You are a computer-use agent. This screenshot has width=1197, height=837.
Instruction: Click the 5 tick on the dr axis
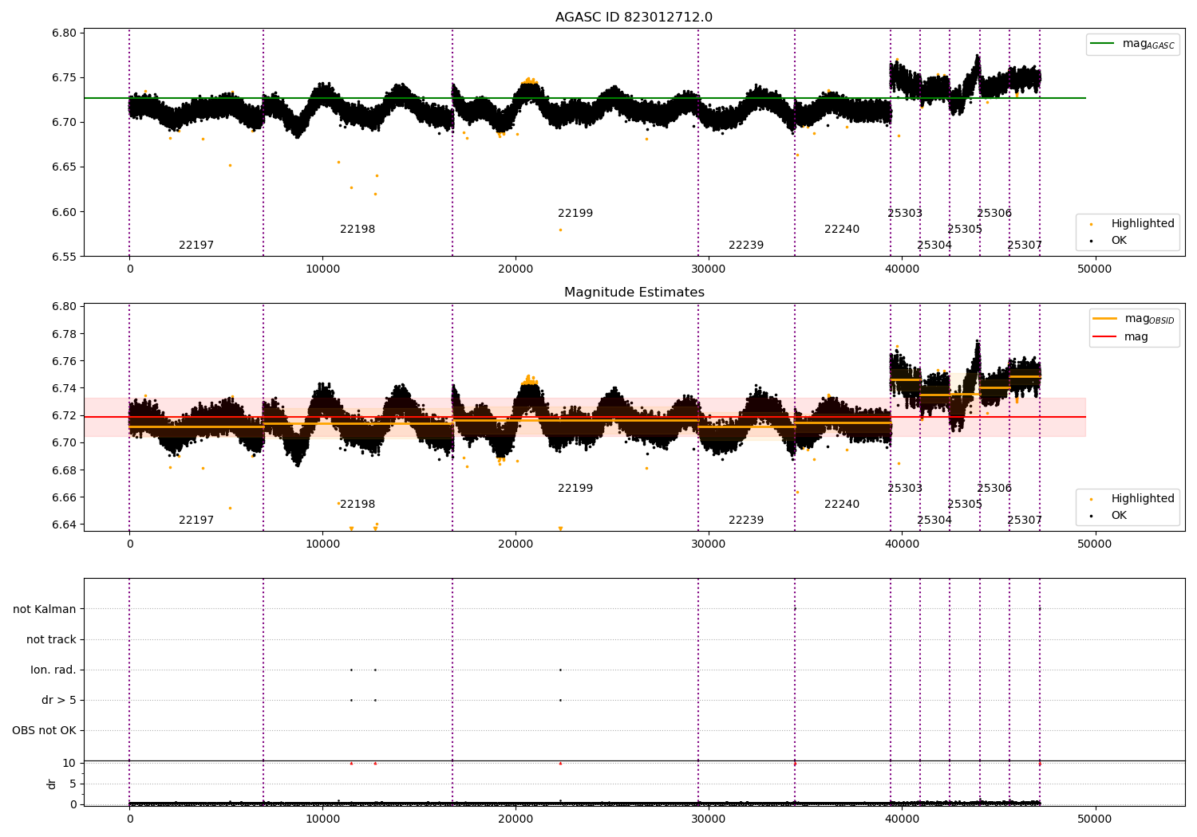click(73, 784)
